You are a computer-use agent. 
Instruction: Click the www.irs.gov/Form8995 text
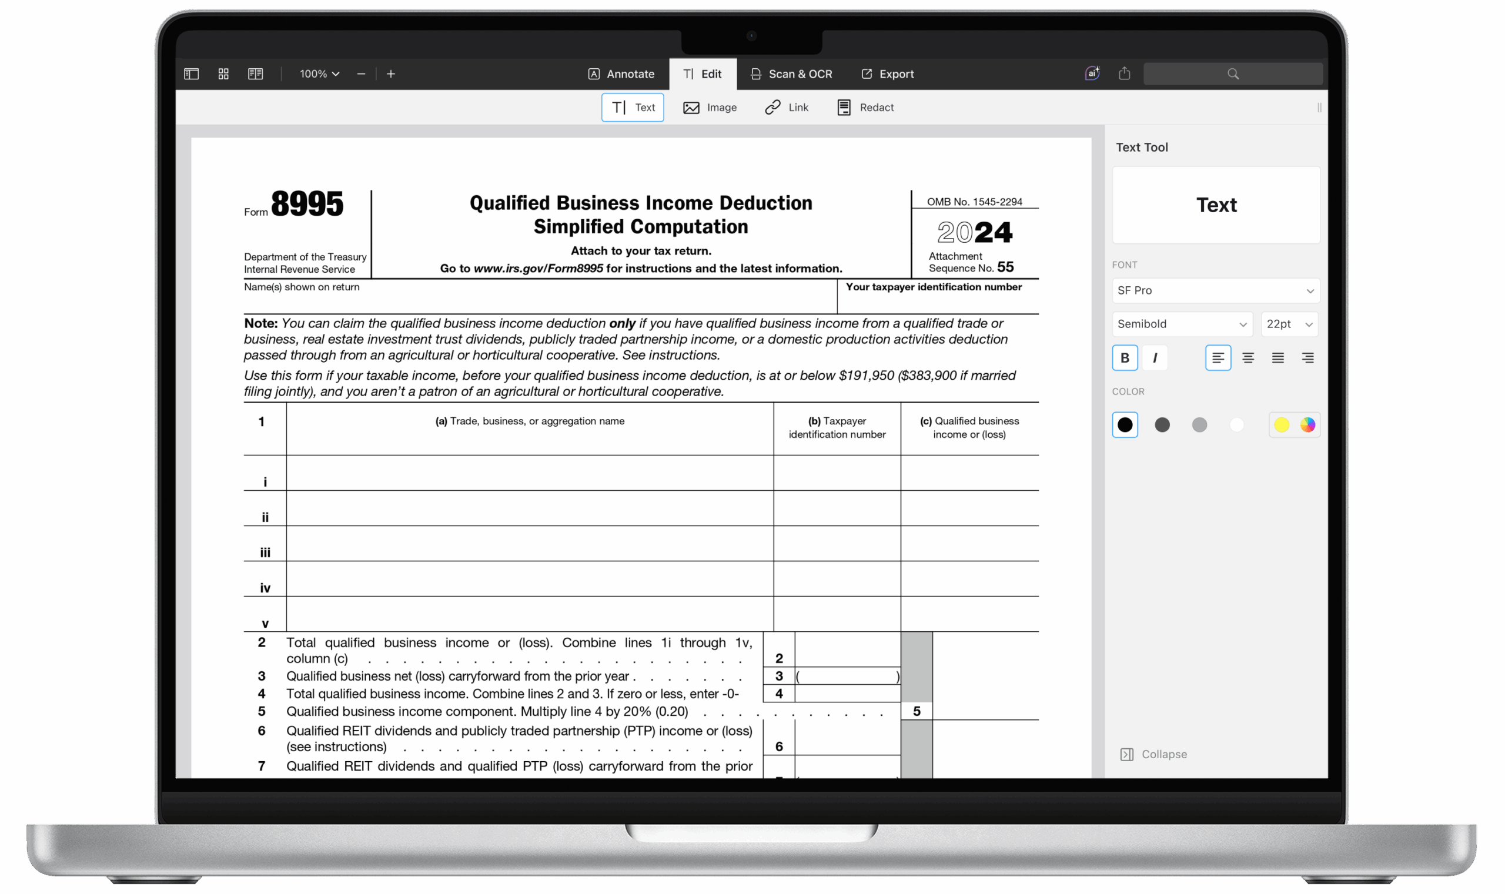538,269
